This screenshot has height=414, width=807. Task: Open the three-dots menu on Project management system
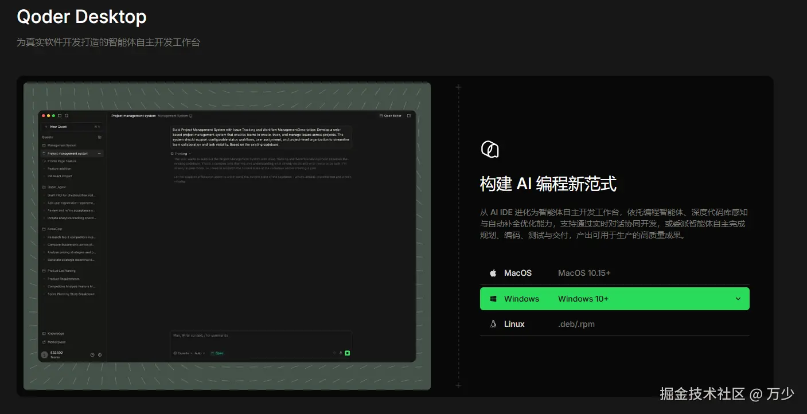(99, 154)
